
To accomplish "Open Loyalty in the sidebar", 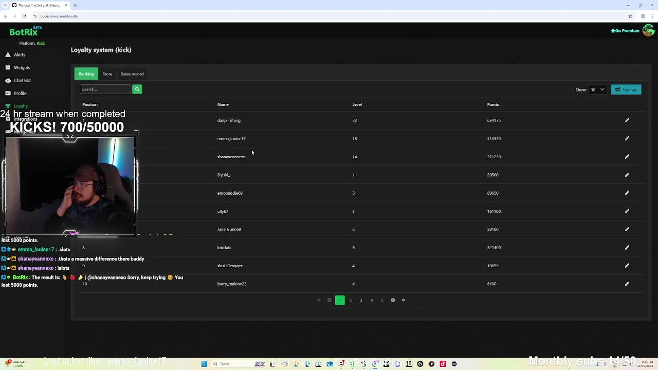I will [21, 106].
